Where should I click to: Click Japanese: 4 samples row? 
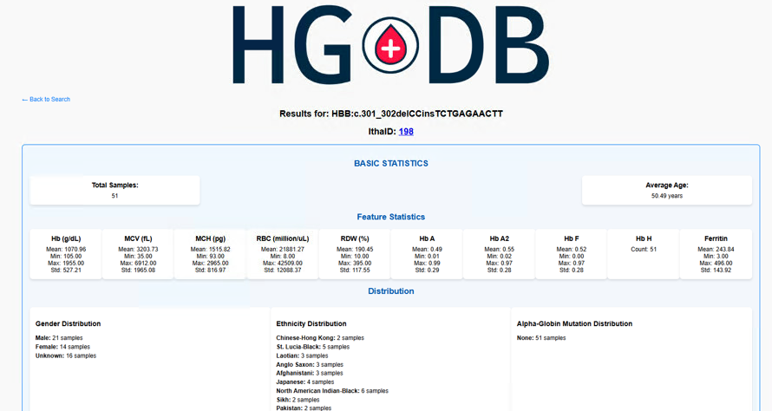point(305,382)
